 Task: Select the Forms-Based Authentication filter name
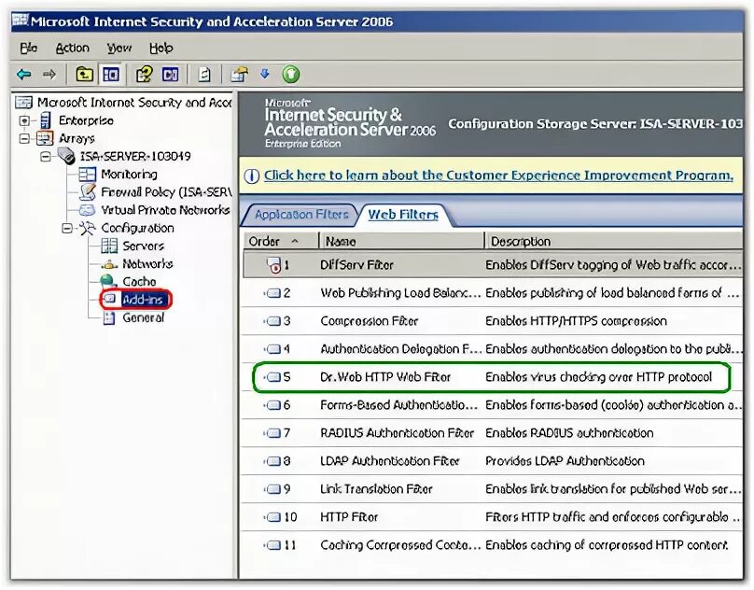point(399,405)
